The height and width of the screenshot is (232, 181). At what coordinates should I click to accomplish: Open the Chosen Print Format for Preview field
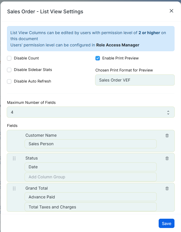tap(135, 80)
